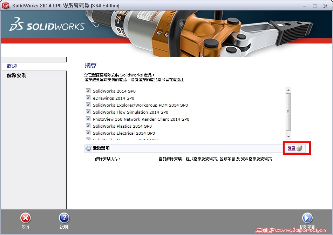Uncheck SolidWorks Electrical 2014 SP0 checkbox
The width and height of the screenshot is (333, 235).
(x=88, y=133)
